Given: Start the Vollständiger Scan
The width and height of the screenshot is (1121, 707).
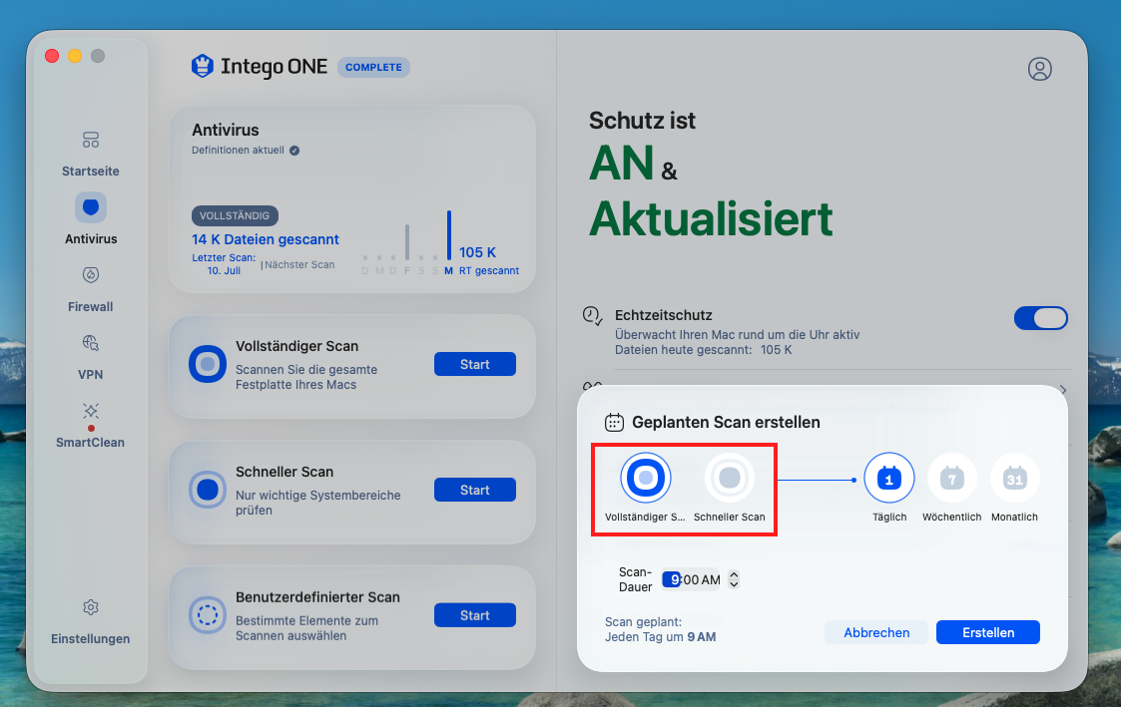Looking at the screenshot, I should [x=475, y=364].
